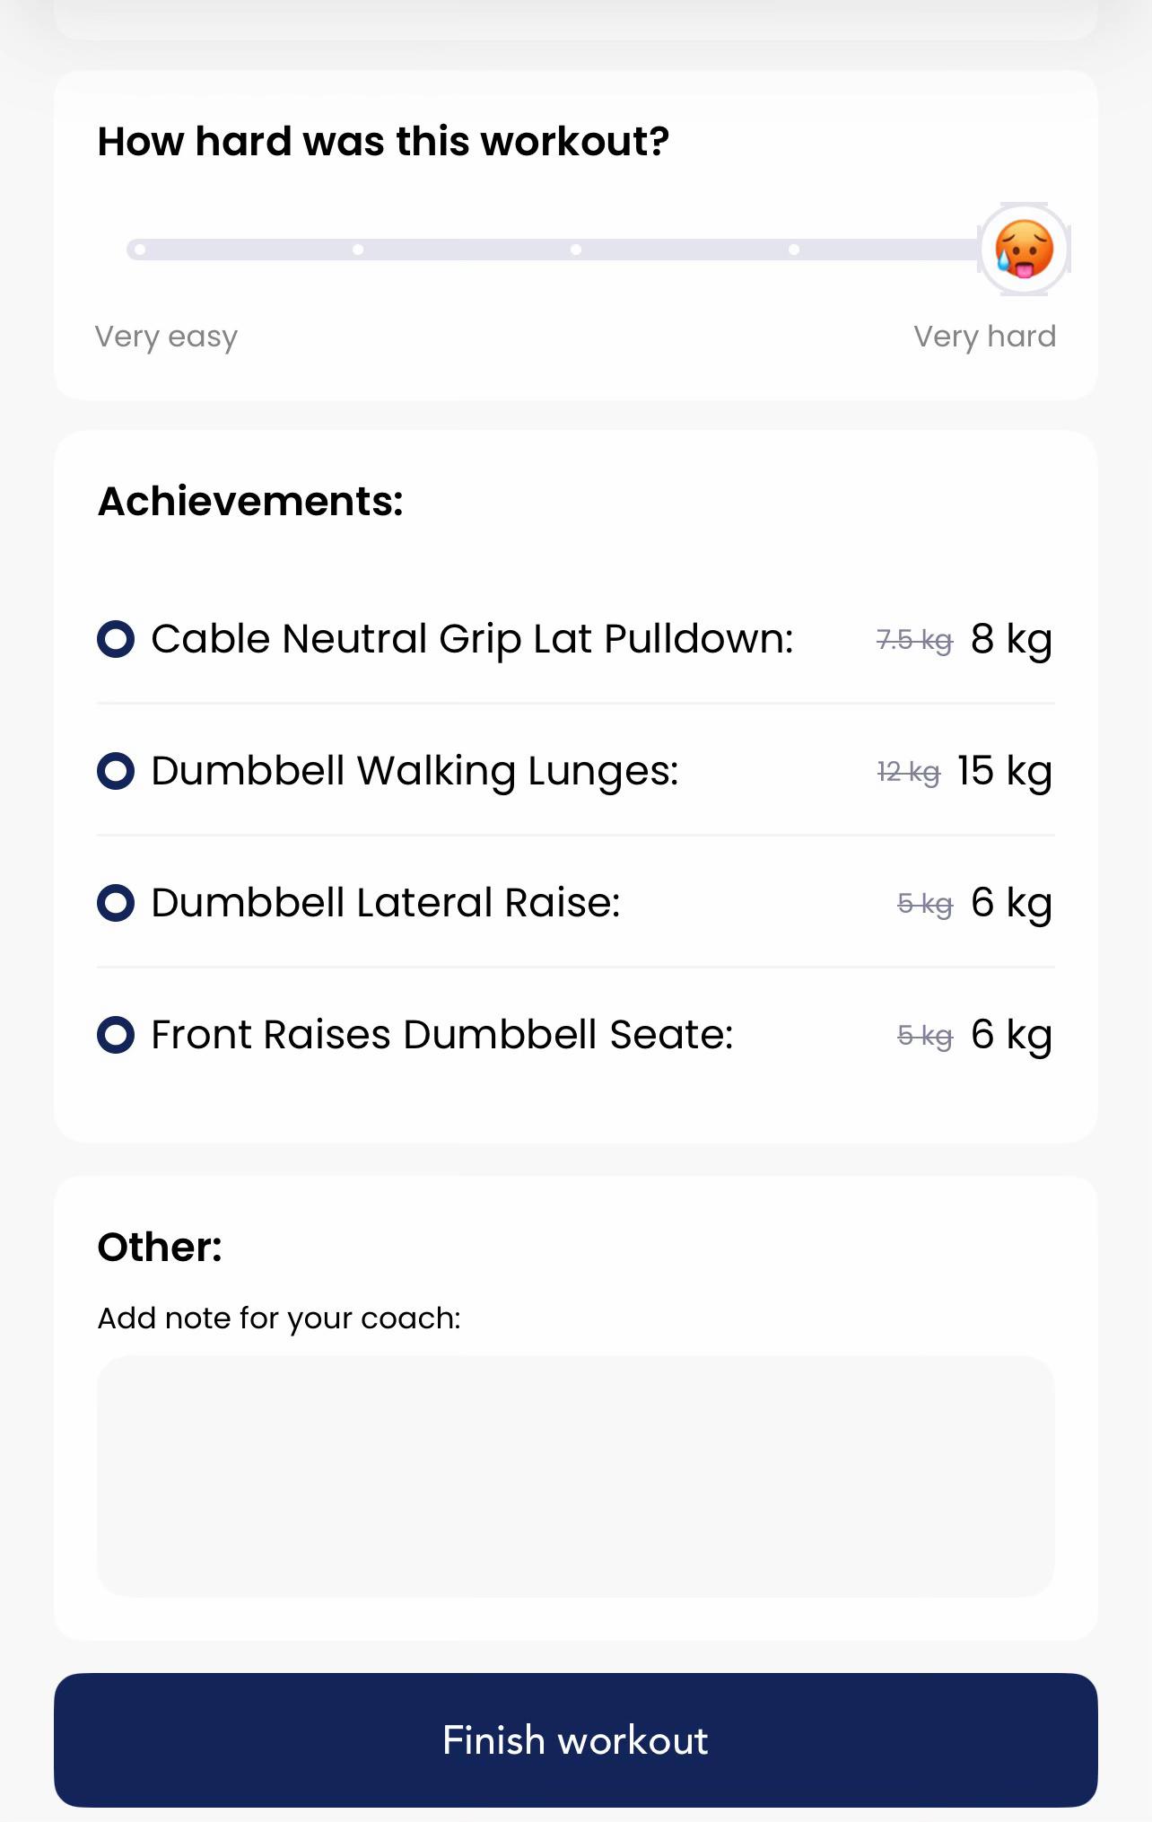The width and height of the screenshot is (1152, 1822).
Task: Click the ring bullet beside Dumbbell Walking Lunges
Action: [116, 771]
